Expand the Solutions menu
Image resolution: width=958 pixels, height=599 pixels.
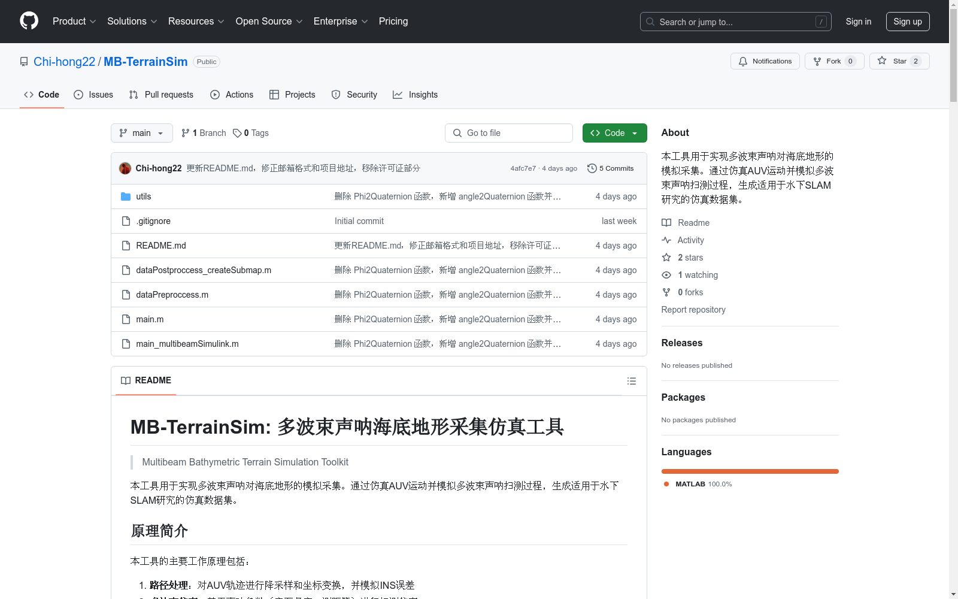click(132, 21)
